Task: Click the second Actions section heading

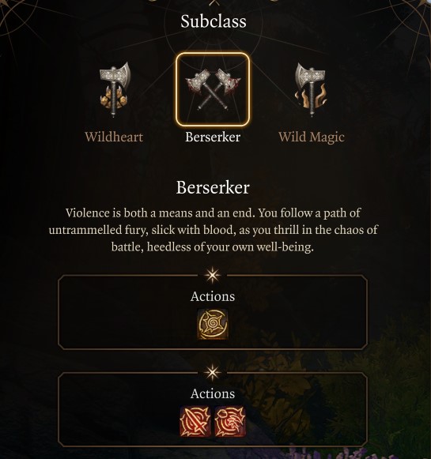Action: tap(213, 393)
